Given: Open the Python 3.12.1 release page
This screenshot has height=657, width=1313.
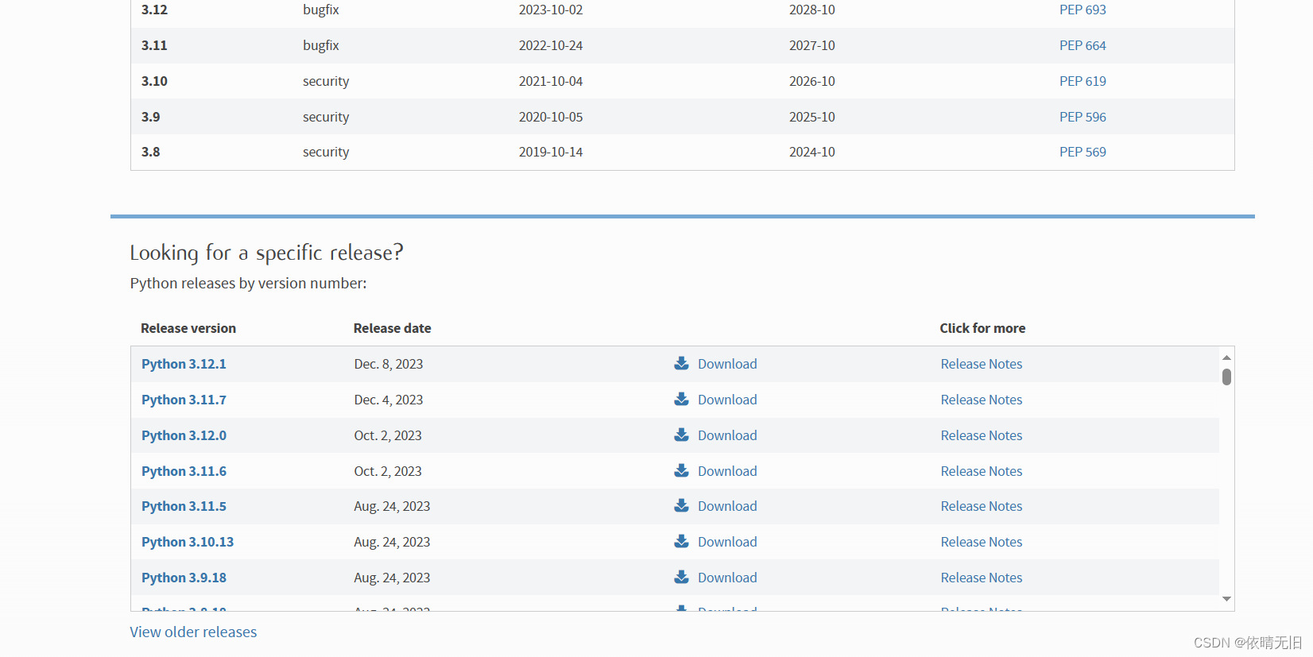Looking at the screenshot, I should pyautogui.click(x=184, y=364).
